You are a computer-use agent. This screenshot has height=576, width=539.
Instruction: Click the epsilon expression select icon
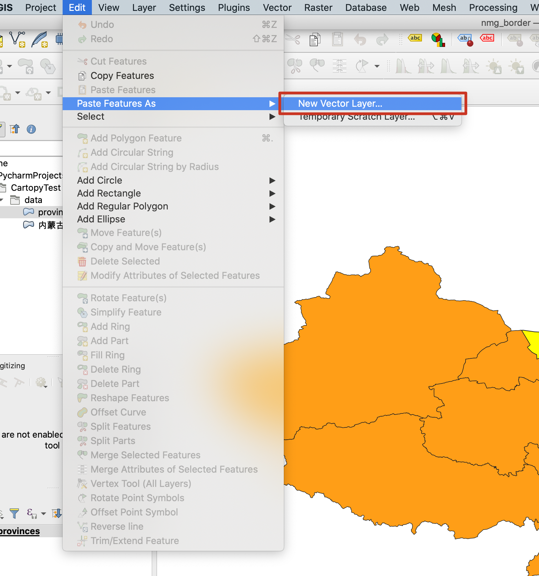32,513
